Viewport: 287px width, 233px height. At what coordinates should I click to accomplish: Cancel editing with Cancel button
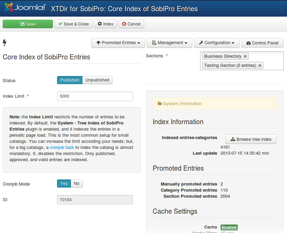point(131,24)
